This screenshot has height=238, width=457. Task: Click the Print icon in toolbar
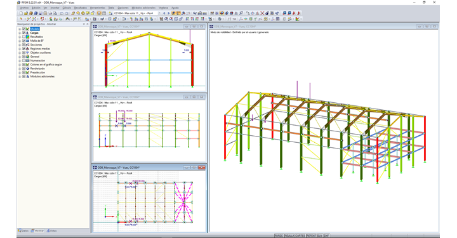[50, 13]
